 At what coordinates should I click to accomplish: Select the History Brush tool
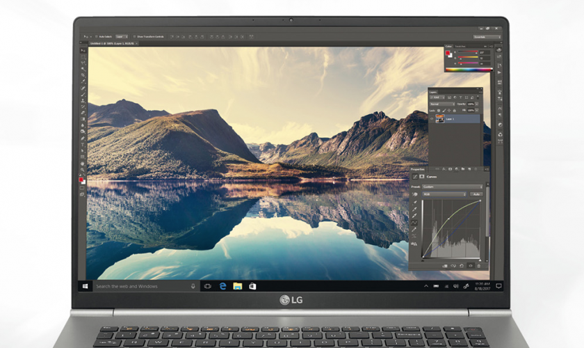tap(83, 106)
